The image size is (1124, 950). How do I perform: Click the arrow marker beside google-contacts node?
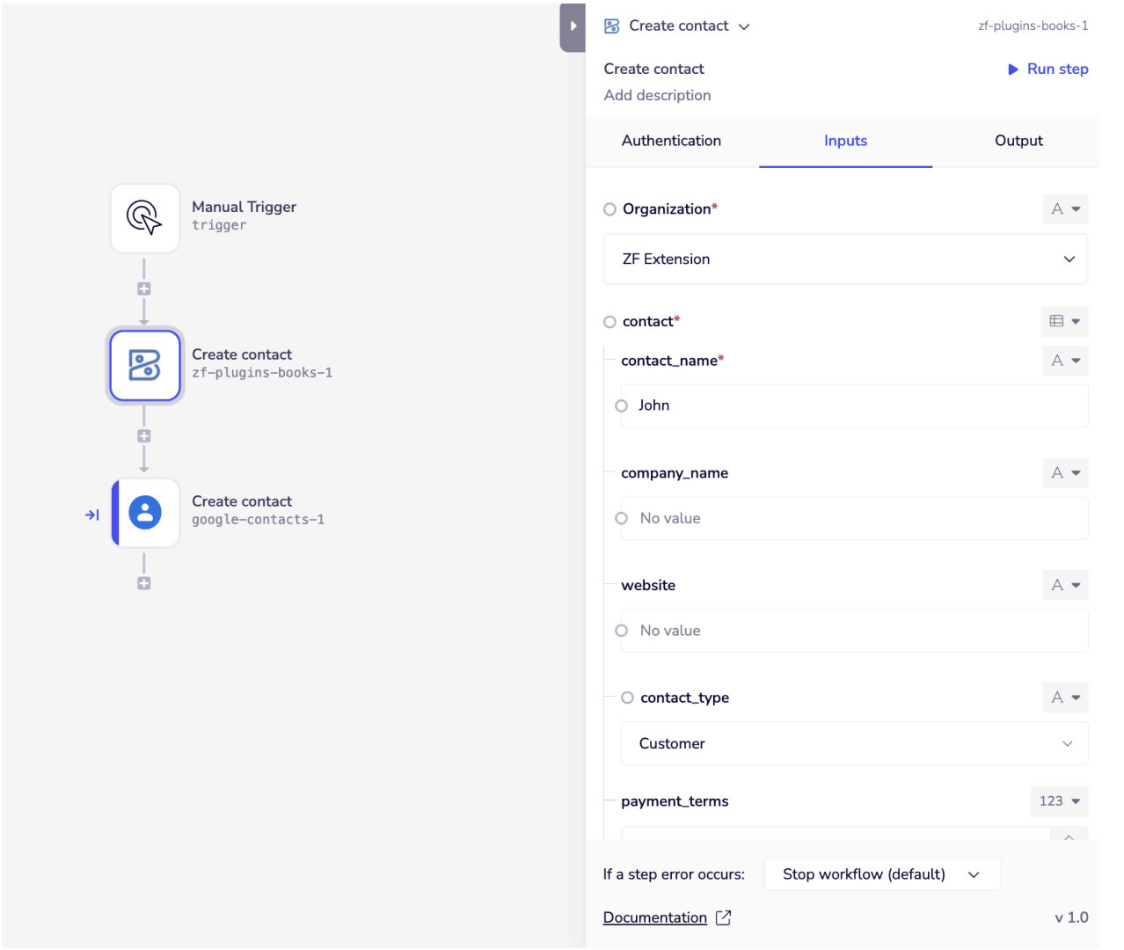click(91, 515)
